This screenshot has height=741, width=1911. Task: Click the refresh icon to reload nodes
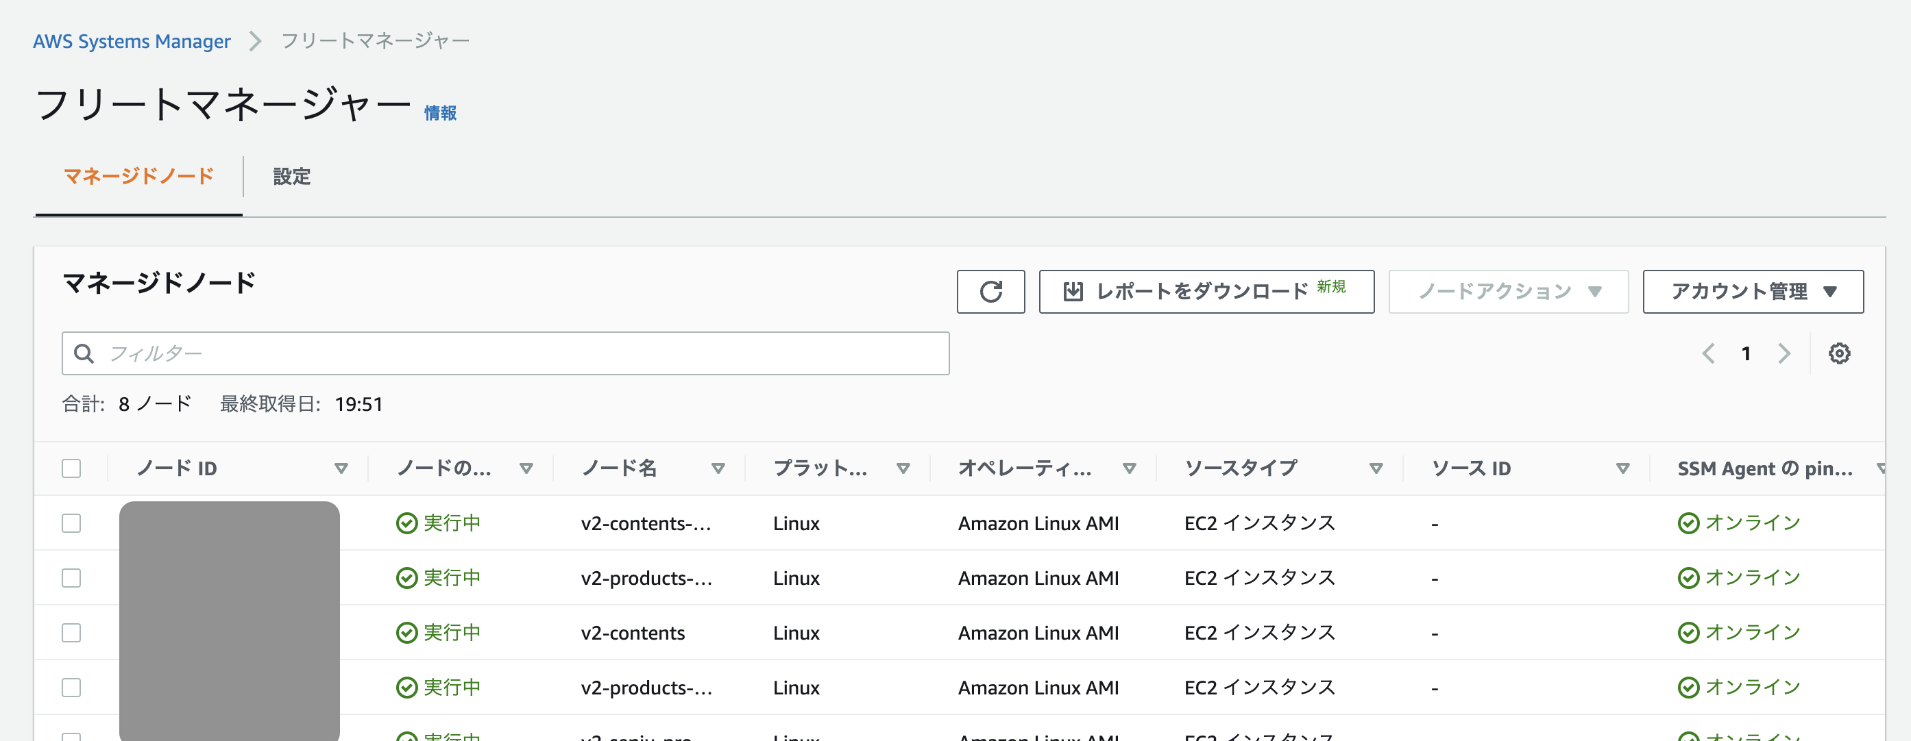coord(991,291)
